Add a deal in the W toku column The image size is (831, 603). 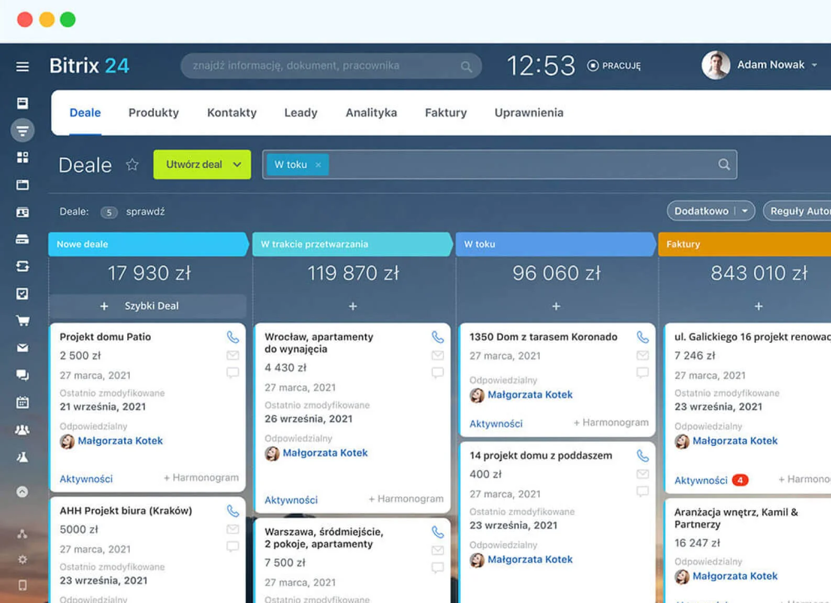pyautogui.click(x=556, y=306)
